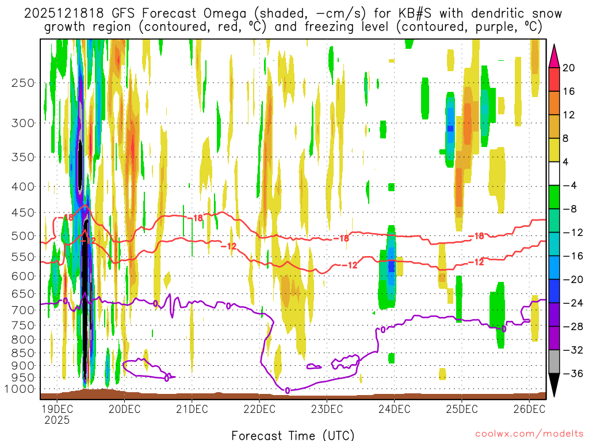The width and height of the screenshot is (589, 441).
Task: Click the 700 pressure level label
Action: point(23,310)
